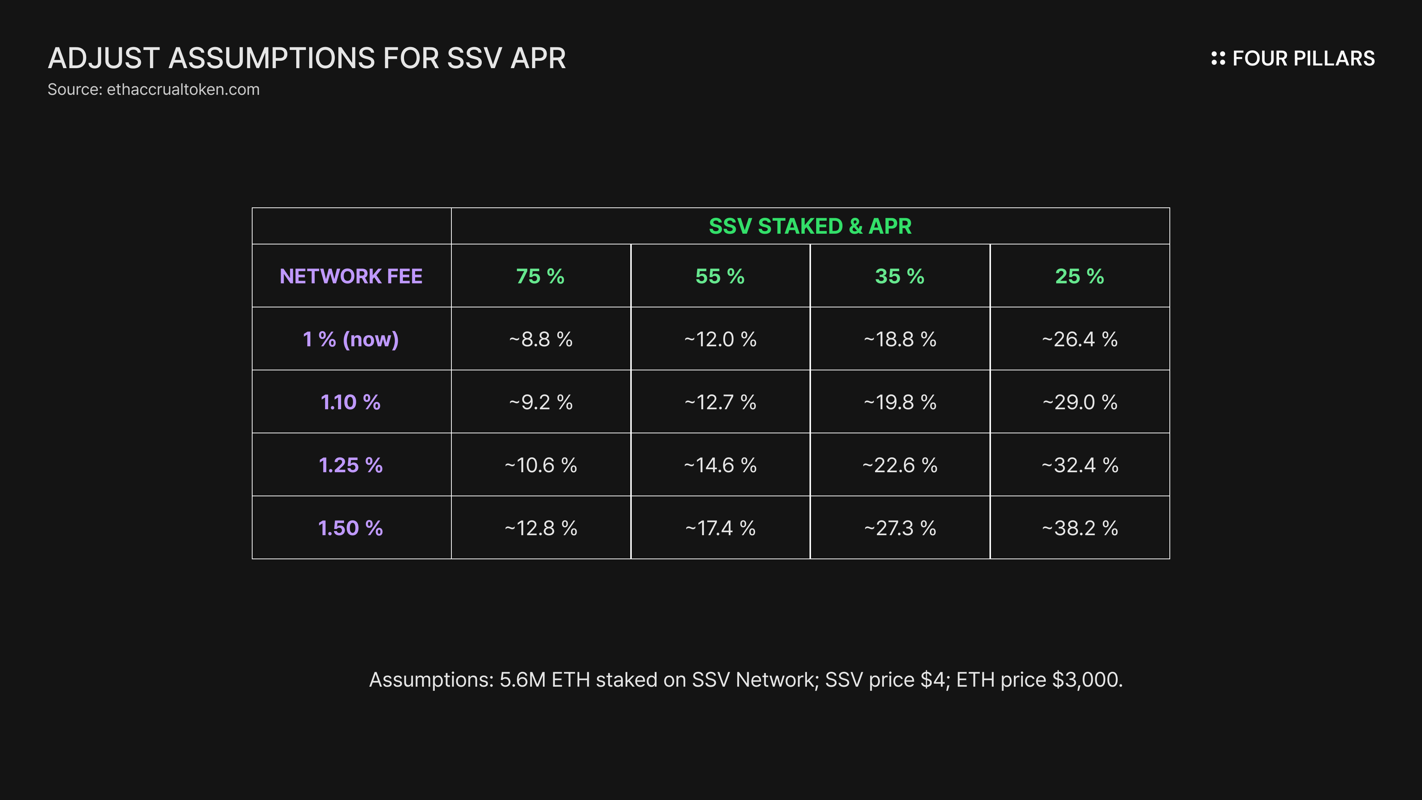This screenshot has height=800, width=1422.
Task: Select the 1.10 % fee row label
Action: pyautogui.click(x=351, y=402)
